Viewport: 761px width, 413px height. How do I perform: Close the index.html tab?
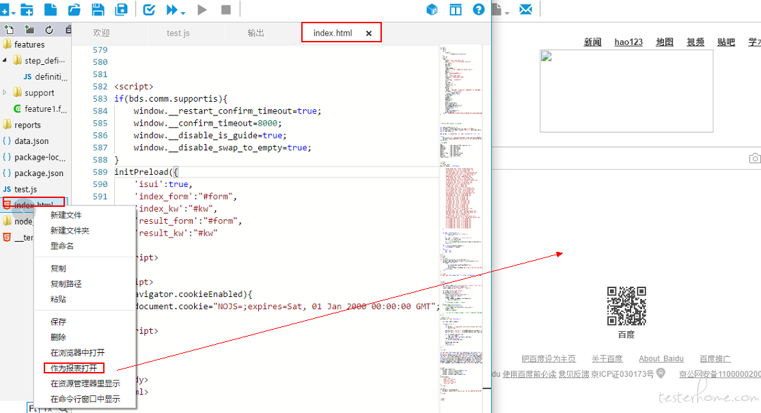point(369,33)
